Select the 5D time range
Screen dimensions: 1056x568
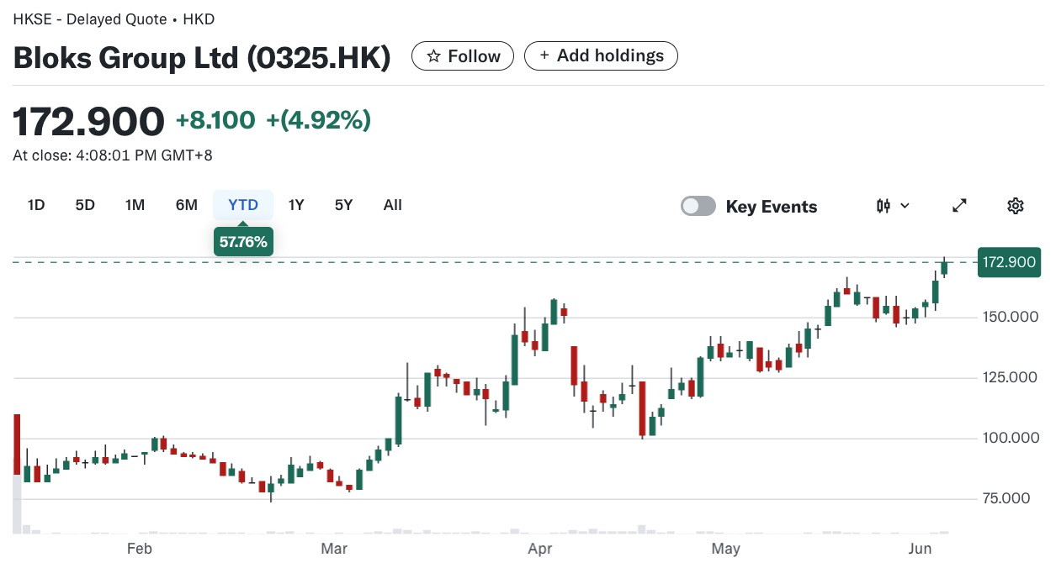85,205
